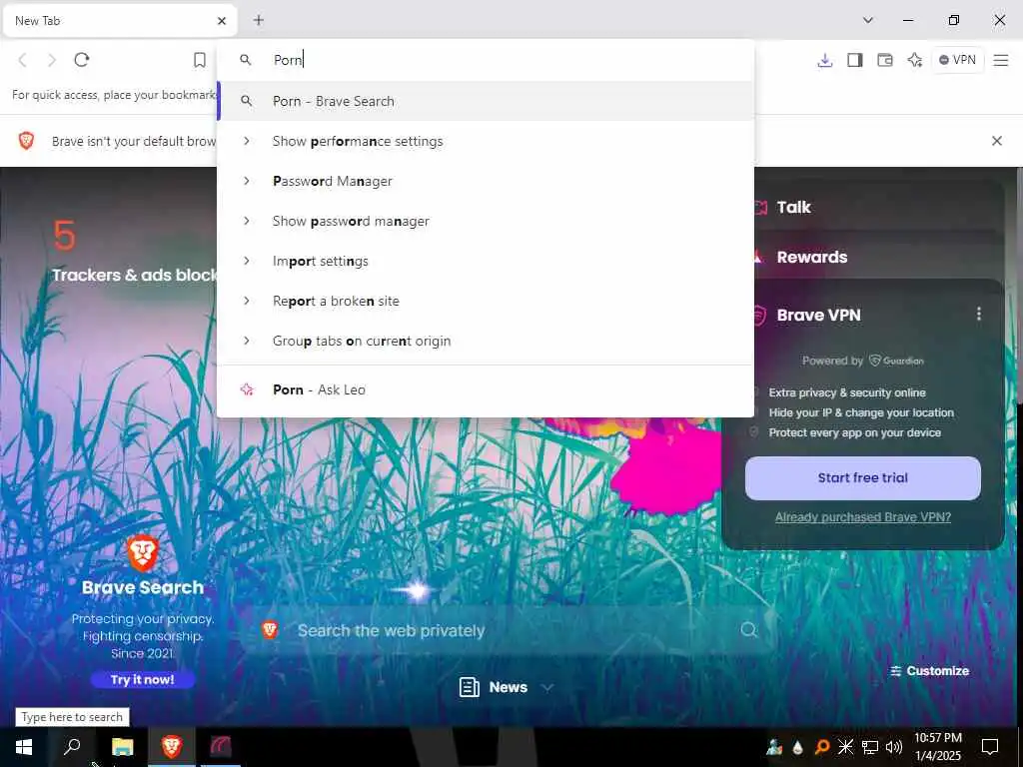
Task: Click the Windows Start button
Action: [24, 747]
